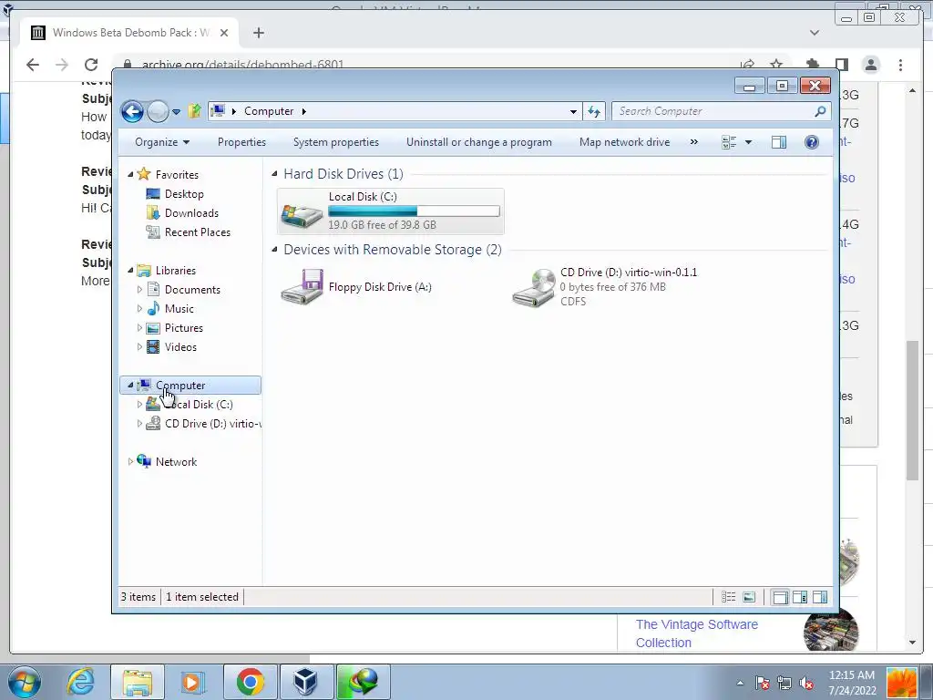This screenshot has width=933, height=700.
Task: Switch to large icons view in status bar
Action: tap(749, 597)
